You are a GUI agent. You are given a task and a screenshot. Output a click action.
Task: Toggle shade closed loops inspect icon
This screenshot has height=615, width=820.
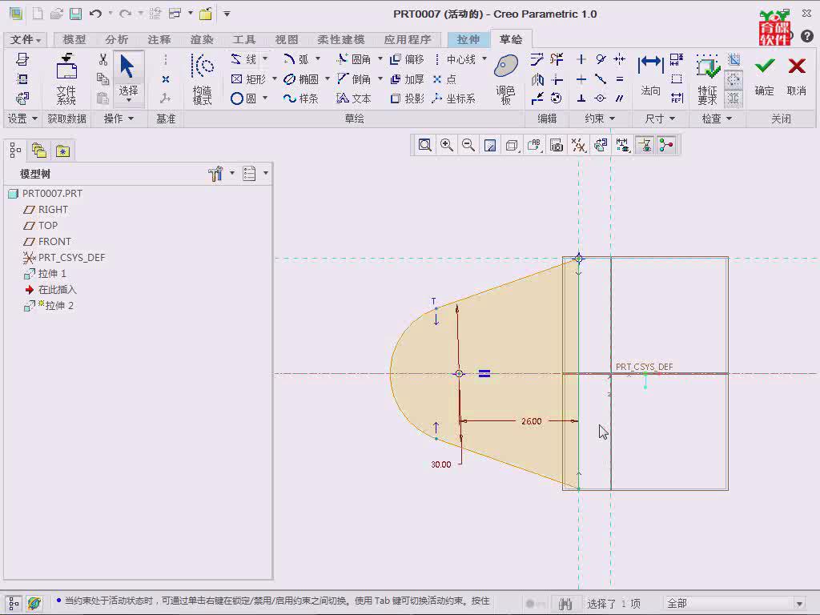(x=734, y=98)
